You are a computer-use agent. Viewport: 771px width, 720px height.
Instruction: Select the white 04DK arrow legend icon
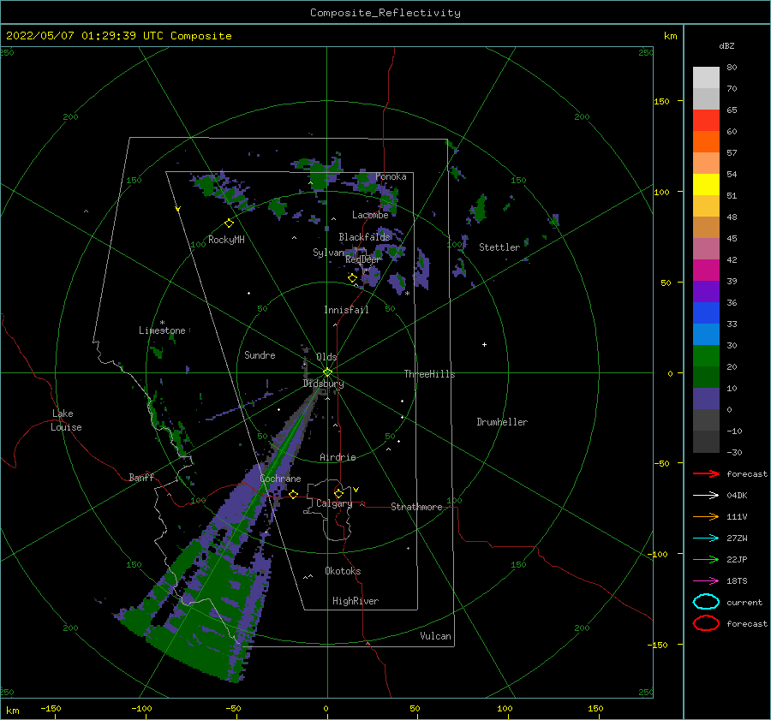(x=706, y=496)
